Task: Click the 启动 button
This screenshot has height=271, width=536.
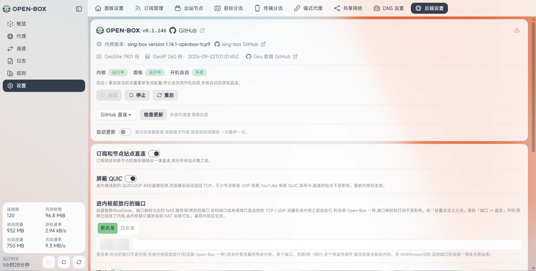Action: 109,95
